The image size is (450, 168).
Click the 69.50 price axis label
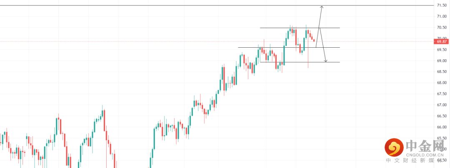442,50
